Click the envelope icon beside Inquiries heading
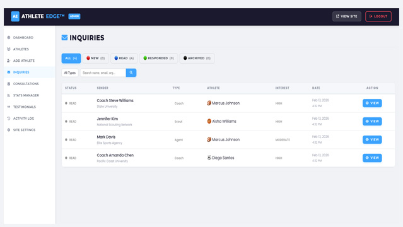Screen dimensions: 403x227 [64, 38]
